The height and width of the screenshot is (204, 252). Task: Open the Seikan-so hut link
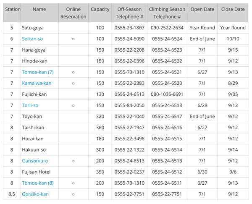pyautogui.click(x=32, y=39)
